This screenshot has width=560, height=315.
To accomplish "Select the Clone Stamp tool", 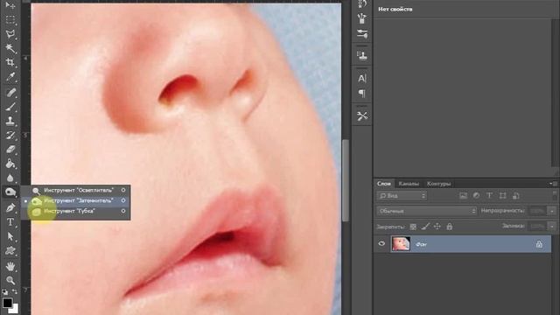I will [x=10, y=121].
